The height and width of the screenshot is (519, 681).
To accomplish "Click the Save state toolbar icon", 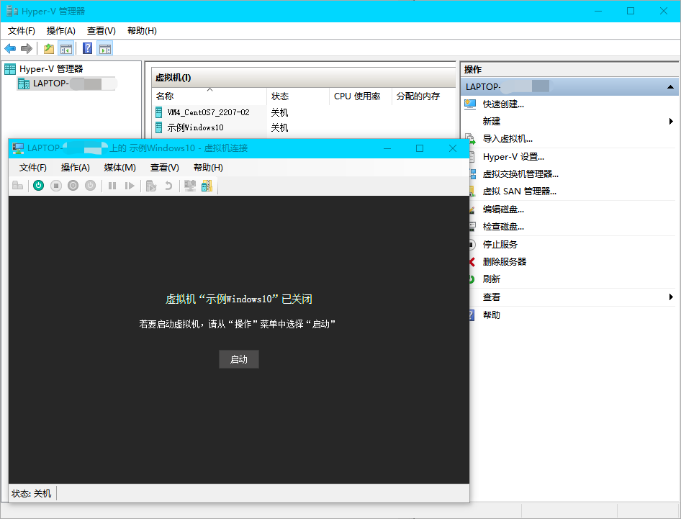I will [x=90, y=186].
